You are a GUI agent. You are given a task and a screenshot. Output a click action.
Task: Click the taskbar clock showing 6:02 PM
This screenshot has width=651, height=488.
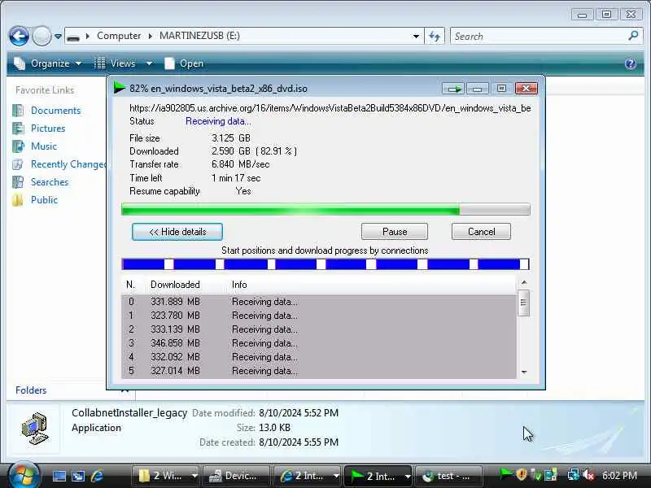tap(619, 476)
